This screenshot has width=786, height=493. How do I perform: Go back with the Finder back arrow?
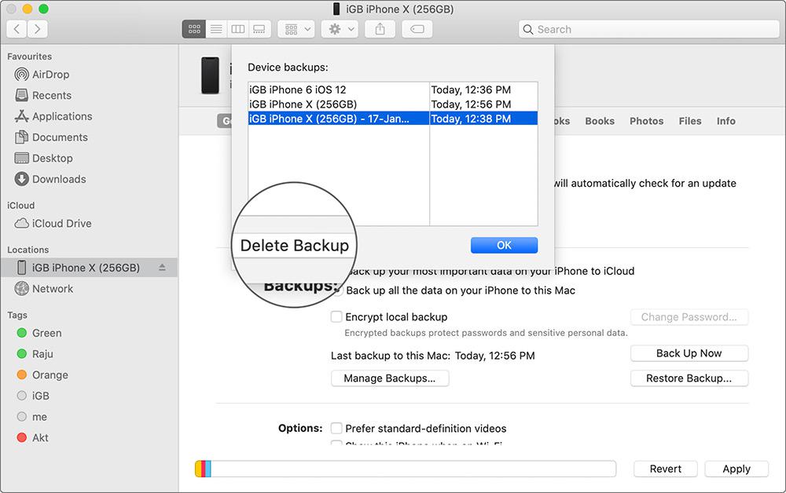[x=17, y=29]
